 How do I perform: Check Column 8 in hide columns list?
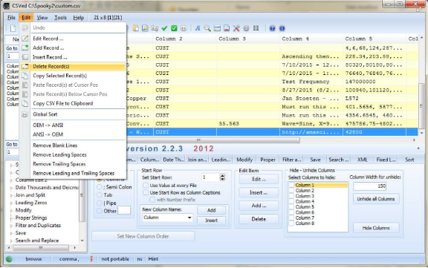[x=291, y=223]
